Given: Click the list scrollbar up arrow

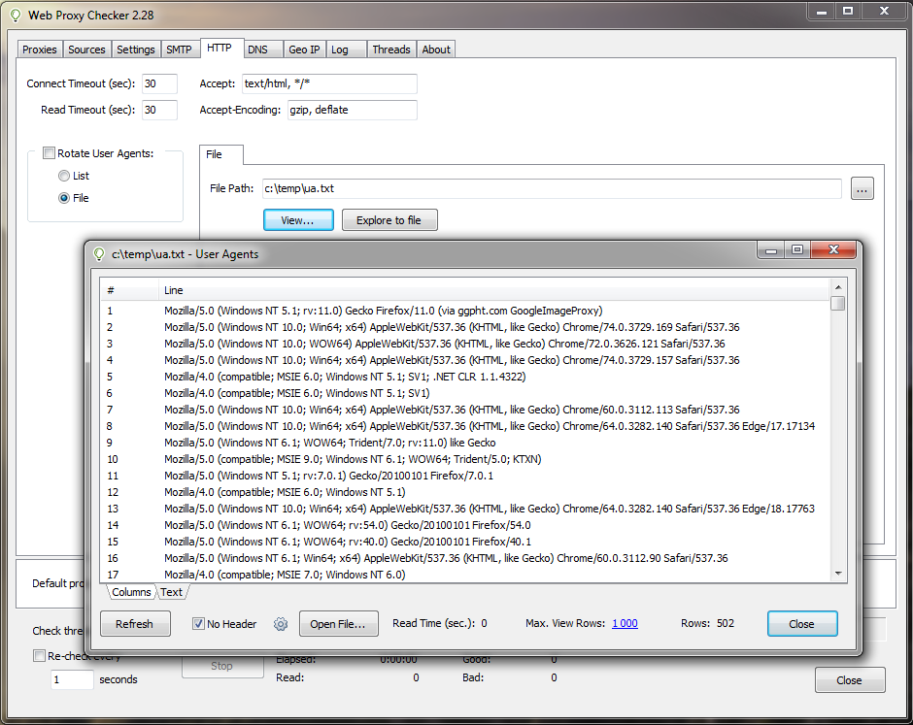Looking at the screenshot, I should (x=838, y=287).
